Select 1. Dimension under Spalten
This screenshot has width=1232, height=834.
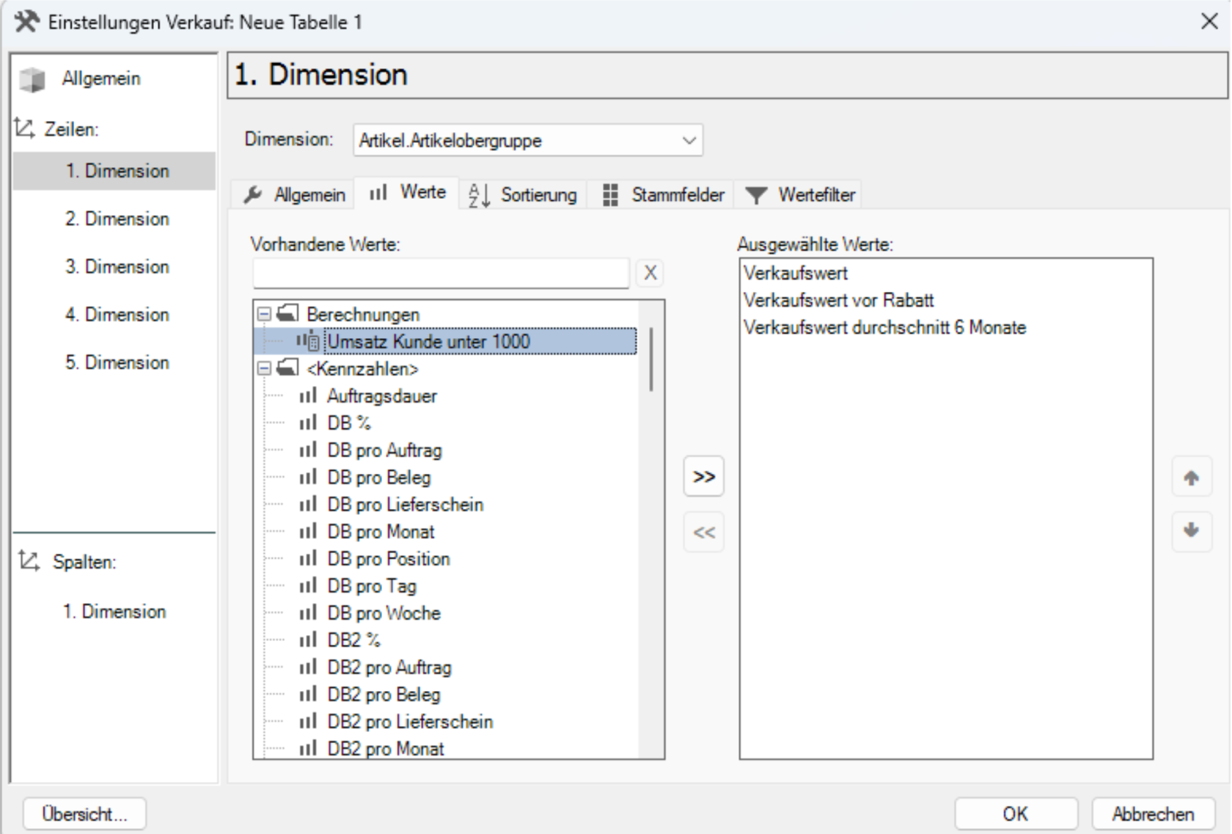(x=114, y=611)
